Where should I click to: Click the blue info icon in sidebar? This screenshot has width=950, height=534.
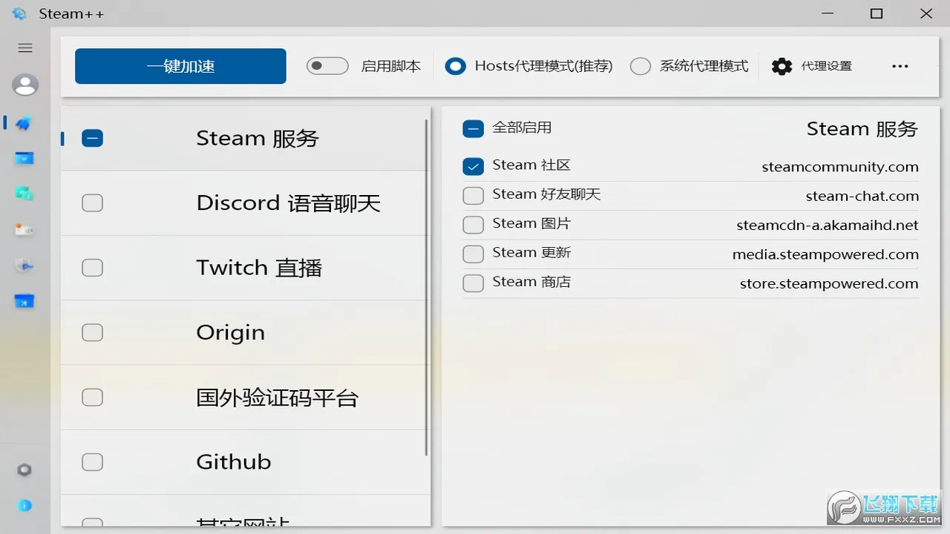click(24, 506)
